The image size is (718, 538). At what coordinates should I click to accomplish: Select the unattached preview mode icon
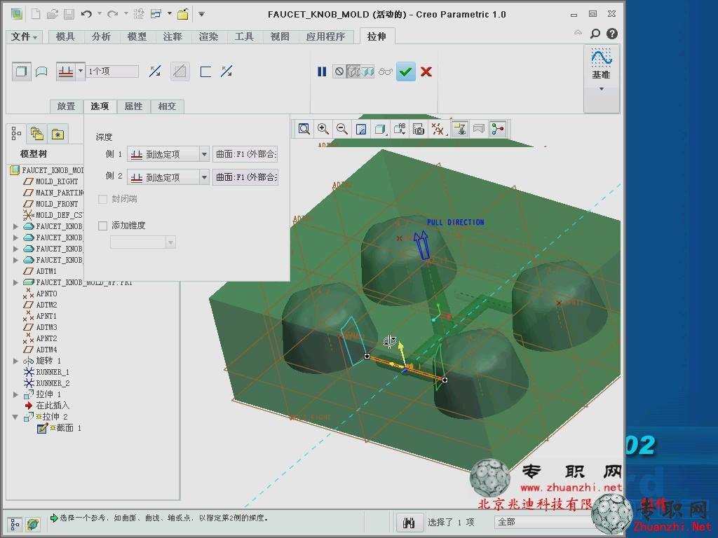coord(353,71)
